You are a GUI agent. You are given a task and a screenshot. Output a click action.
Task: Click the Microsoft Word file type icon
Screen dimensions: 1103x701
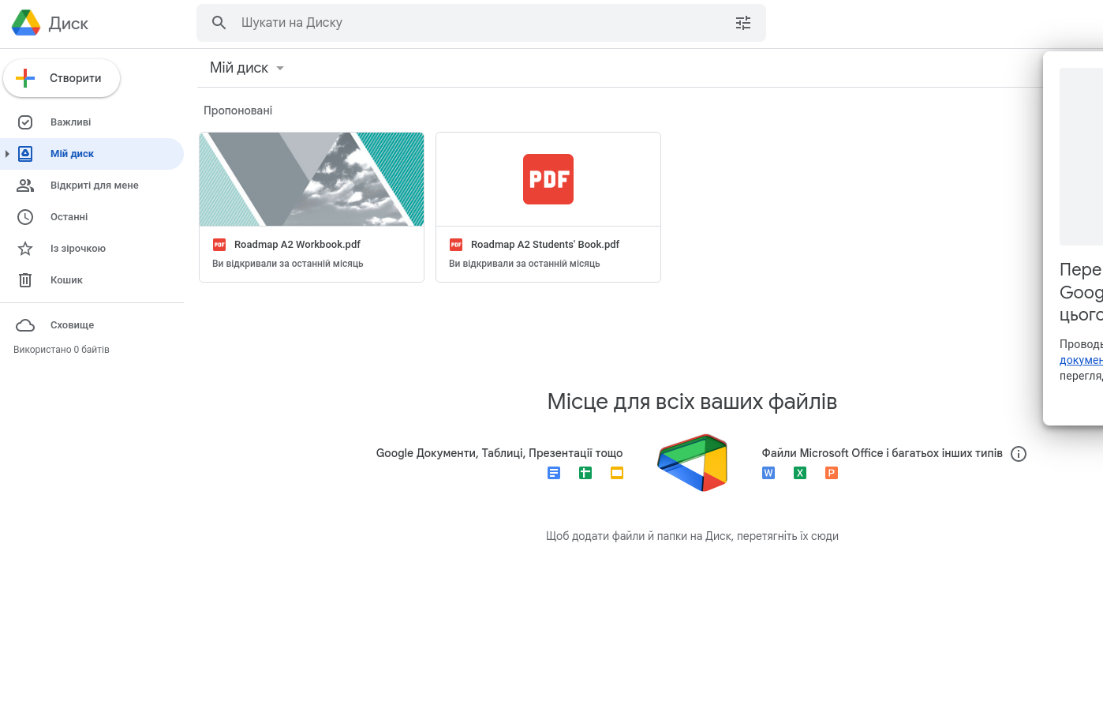pos(768,472)
